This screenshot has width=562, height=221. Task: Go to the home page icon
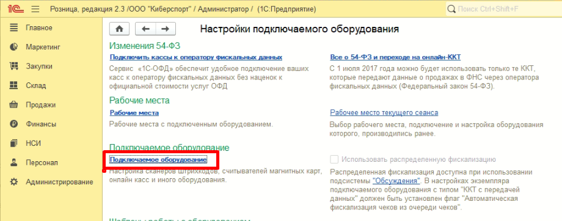[119, 29]
